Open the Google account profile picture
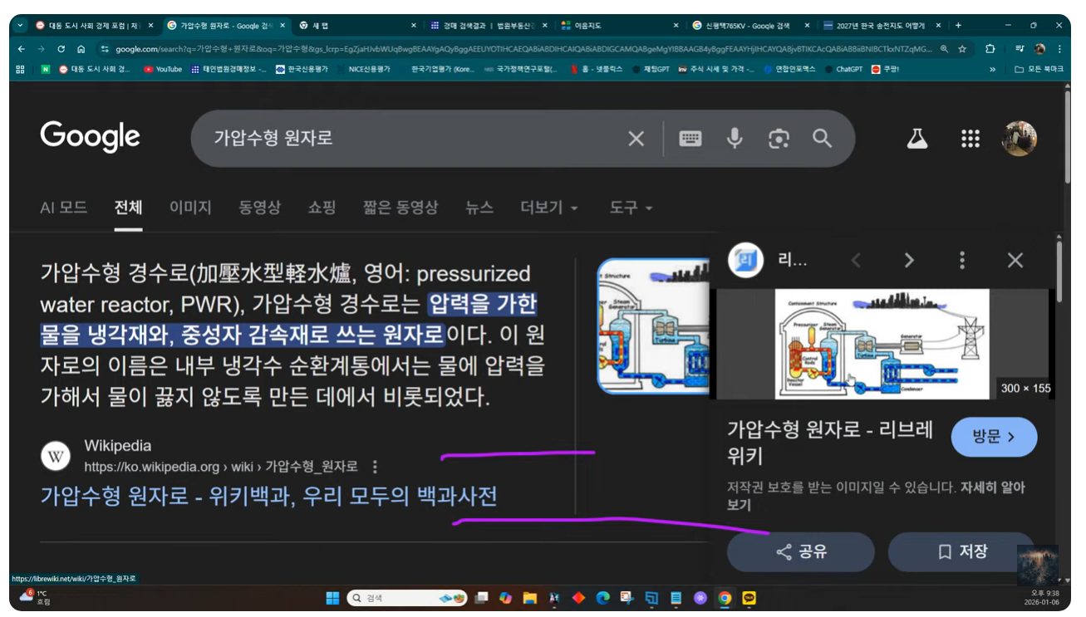This screenshot has width=1086, height=617. coord(1020,139)
